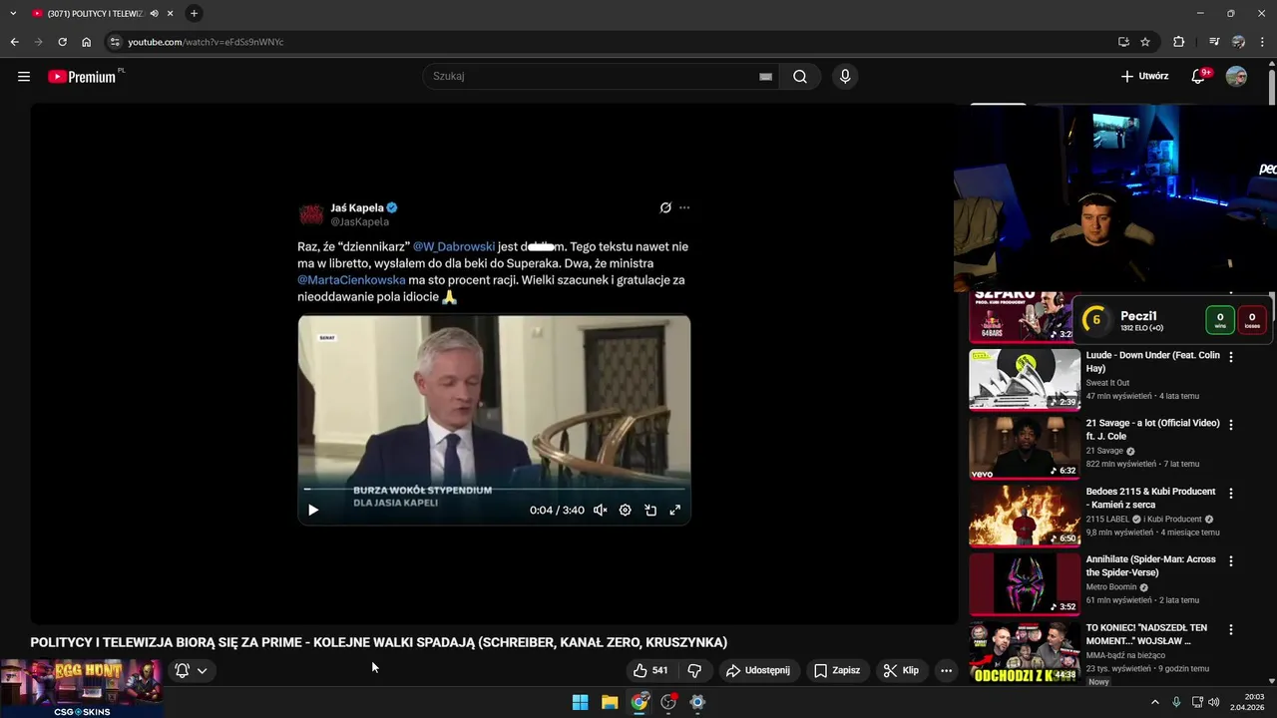Mute the tab via speaker icon
1277x718 pixels.
click(154, 13)
